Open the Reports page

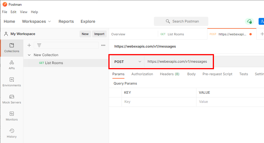click(66, 21)
